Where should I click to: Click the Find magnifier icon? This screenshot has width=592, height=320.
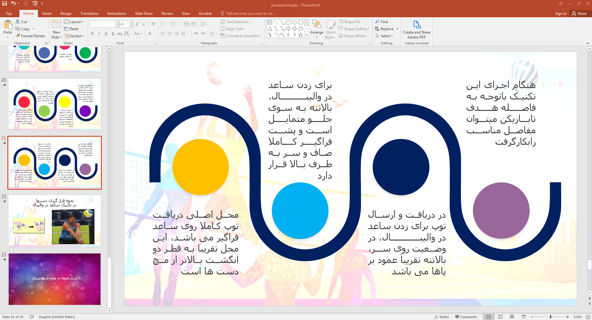point(377,22)
